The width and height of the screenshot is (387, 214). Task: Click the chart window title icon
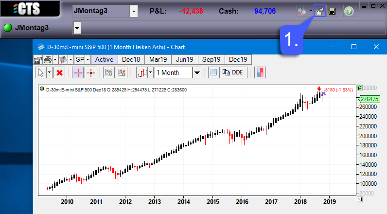click(x=41, y=47)
